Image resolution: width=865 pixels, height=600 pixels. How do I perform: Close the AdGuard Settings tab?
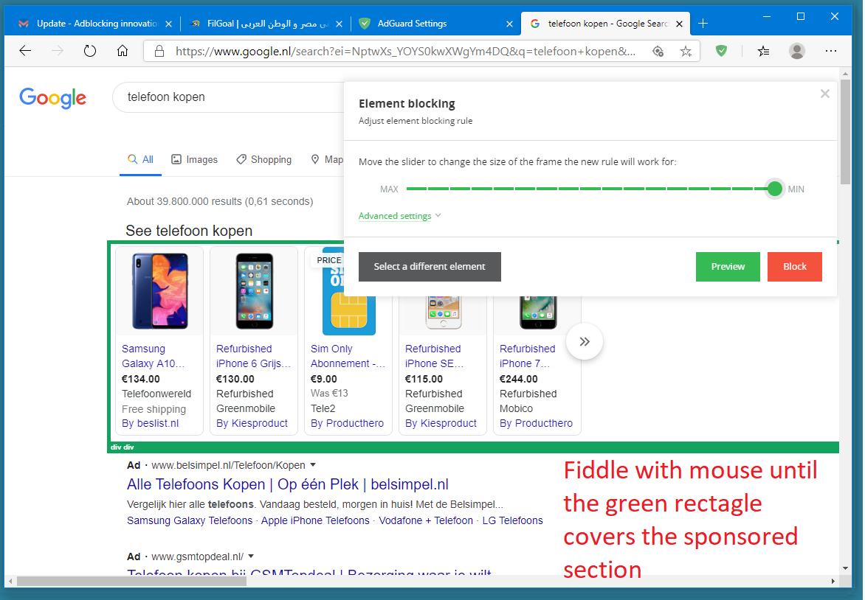click(x=509, y=24)
